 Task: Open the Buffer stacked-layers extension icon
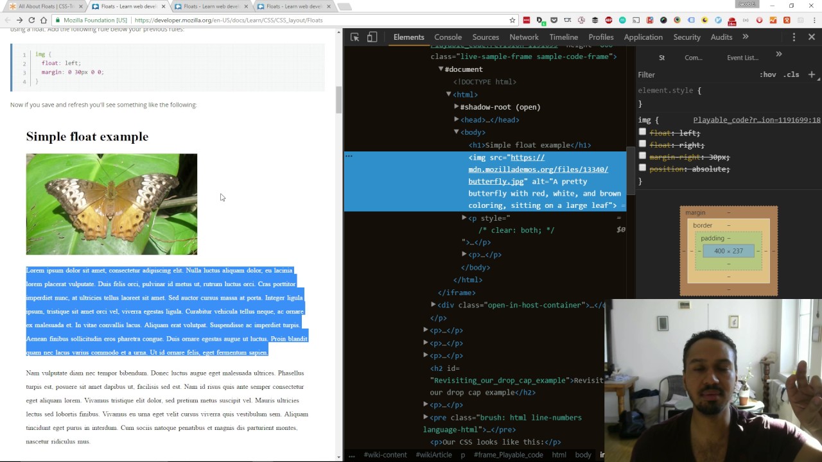pyautogui.click(x=595, y=20)
